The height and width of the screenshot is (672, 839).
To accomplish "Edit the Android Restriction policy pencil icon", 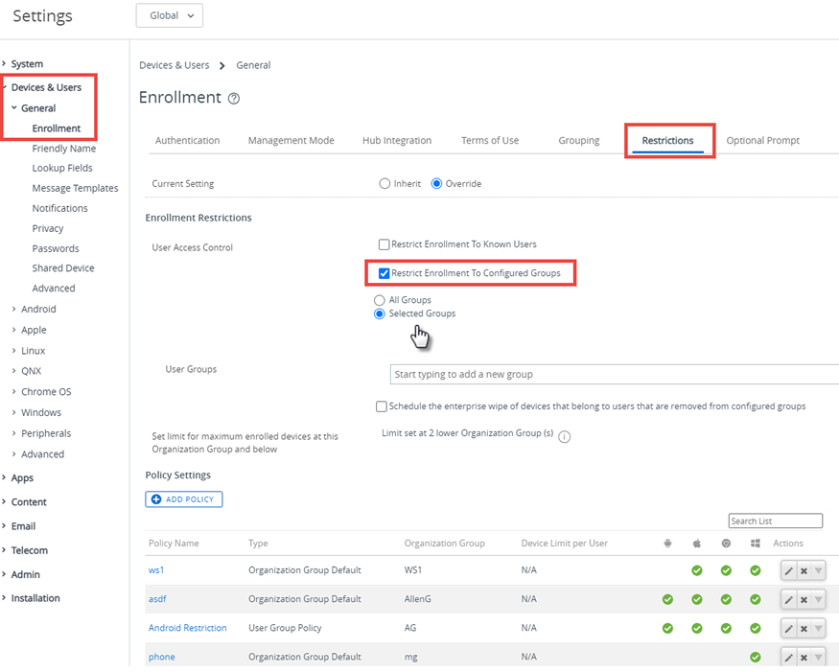I will tap(789, 629).
